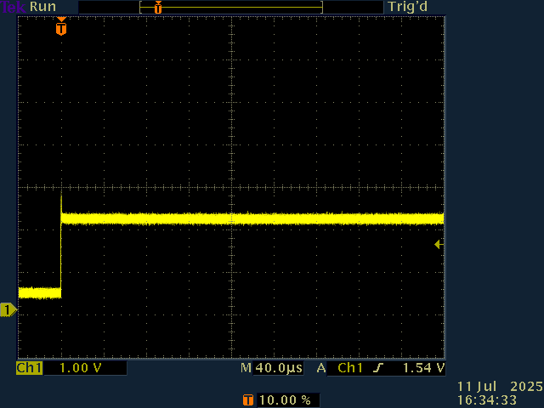Click the M 40.0µs timebase readout
This screenshot has height=408, width=544.
coord(271,368)
